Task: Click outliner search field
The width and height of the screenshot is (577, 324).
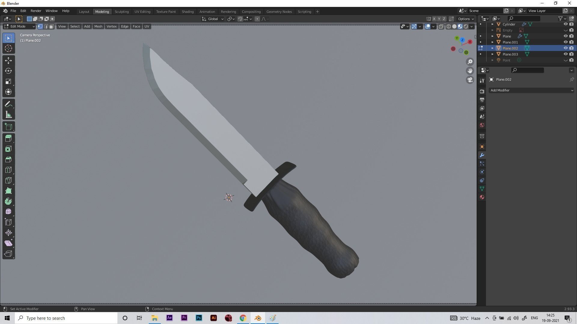Action: click(524, 19)
